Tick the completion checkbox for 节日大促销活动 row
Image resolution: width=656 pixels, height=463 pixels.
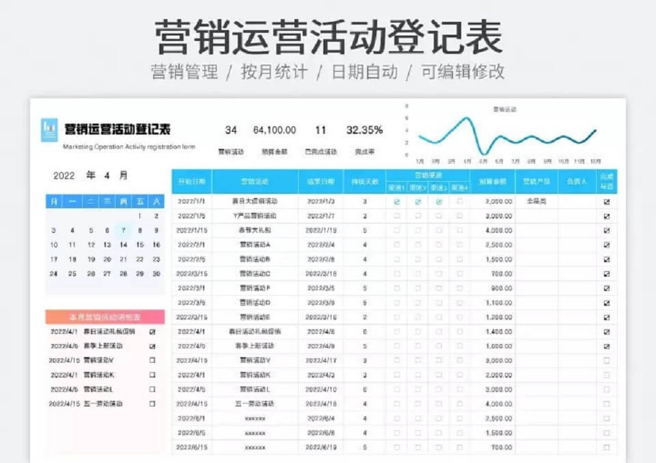coord(607,201)
